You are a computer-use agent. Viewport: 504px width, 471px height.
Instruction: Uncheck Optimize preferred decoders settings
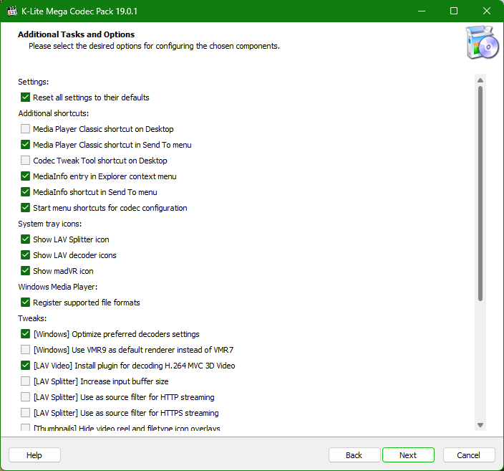point(25,334)
